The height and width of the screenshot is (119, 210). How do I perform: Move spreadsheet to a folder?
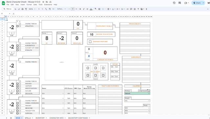[47, 2]
